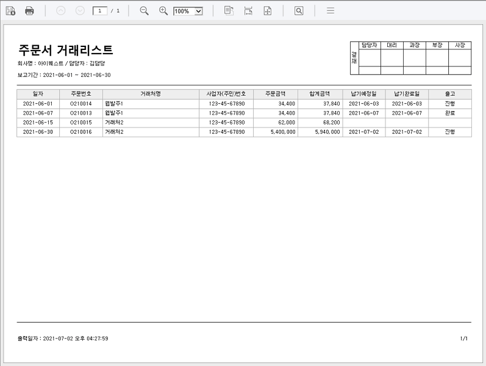Click the 부장 approval box header
The width and height of the screenshot is (486, 366).
point(437,45)
